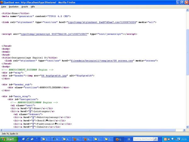The image size is (189, 142).
Task: Click the third quick launch icon
Action: tap(32, 139)
